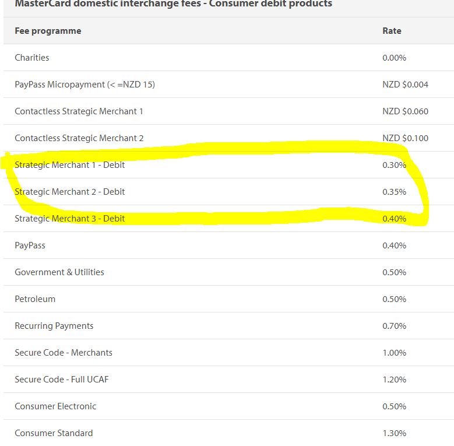The image size is (454, 446).
Task: Click the MasterCard domestic interchange fees title
Action: click(173, 4)
